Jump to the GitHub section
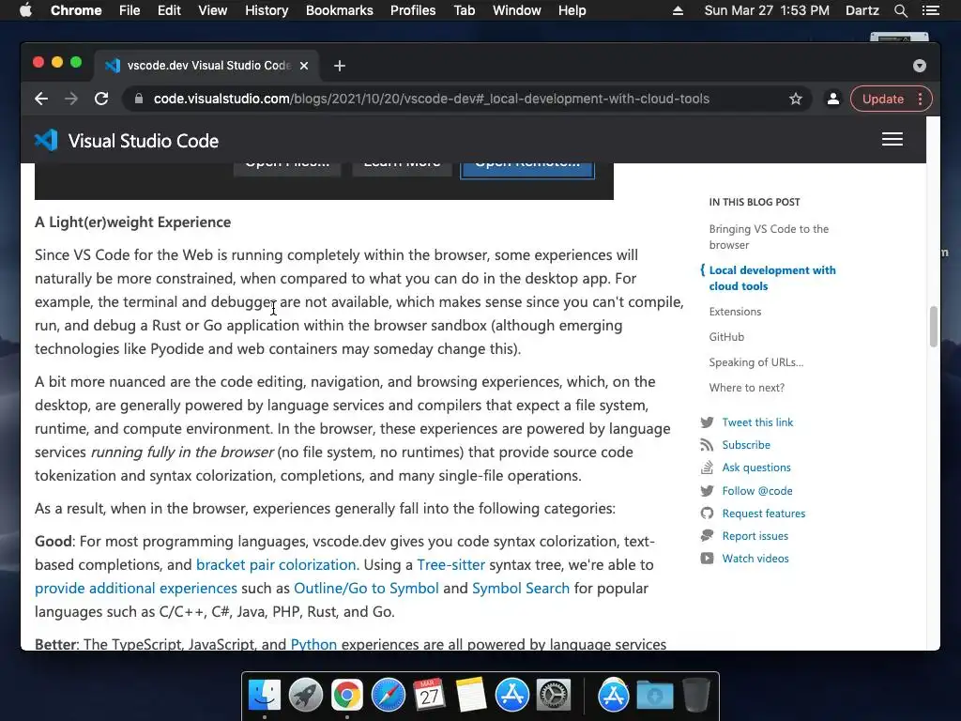 (x=726, y=337)
